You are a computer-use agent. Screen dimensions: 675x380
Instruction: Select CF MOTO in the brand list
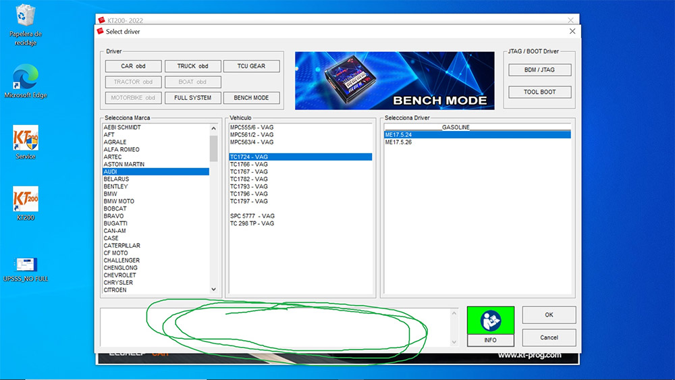coord(156,253)
